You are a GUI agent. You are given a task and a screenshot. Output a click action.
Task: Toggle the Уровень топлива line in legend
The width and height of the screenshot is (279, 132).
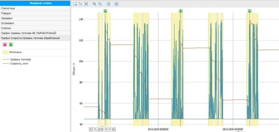20,59
